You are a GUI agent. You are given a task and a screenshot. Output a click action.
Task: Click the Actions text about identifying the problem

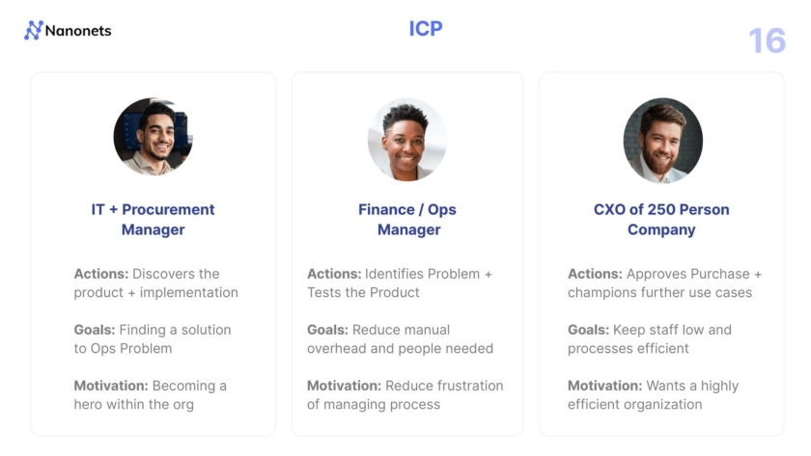400,283
